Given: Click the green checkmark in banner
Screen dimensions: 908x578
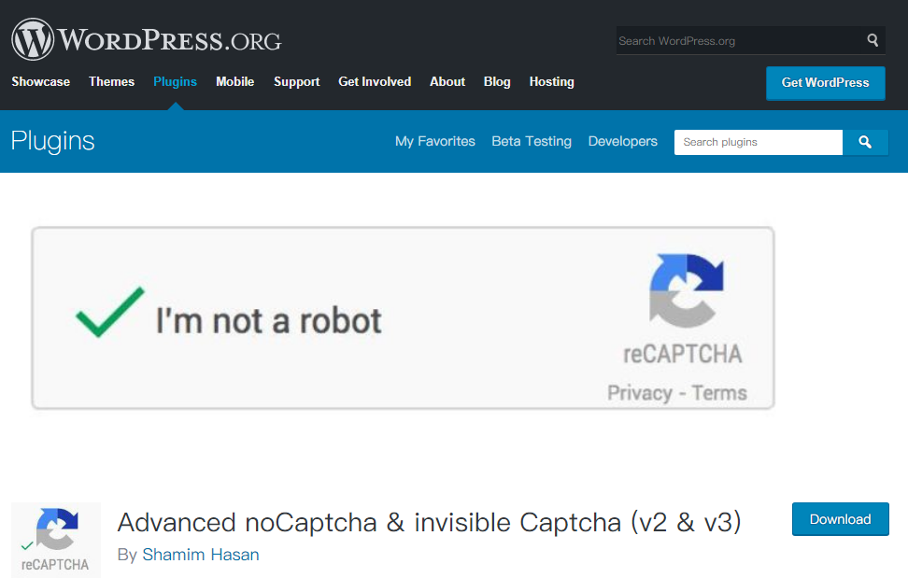Looking at the screenshot, I should (x=110, y=313).
